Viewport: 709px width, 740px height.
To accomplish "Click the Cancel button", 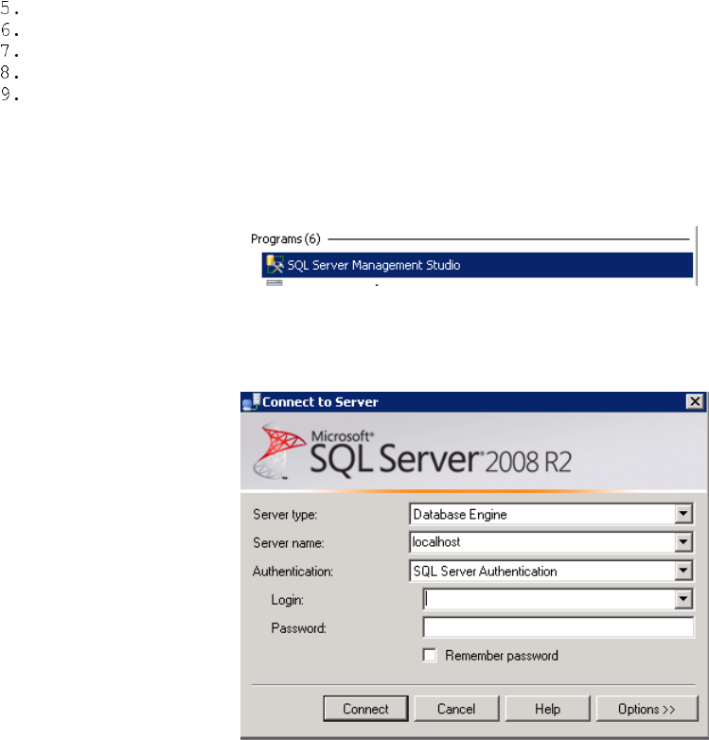I will pyautogui.click(x=456, y=709).
